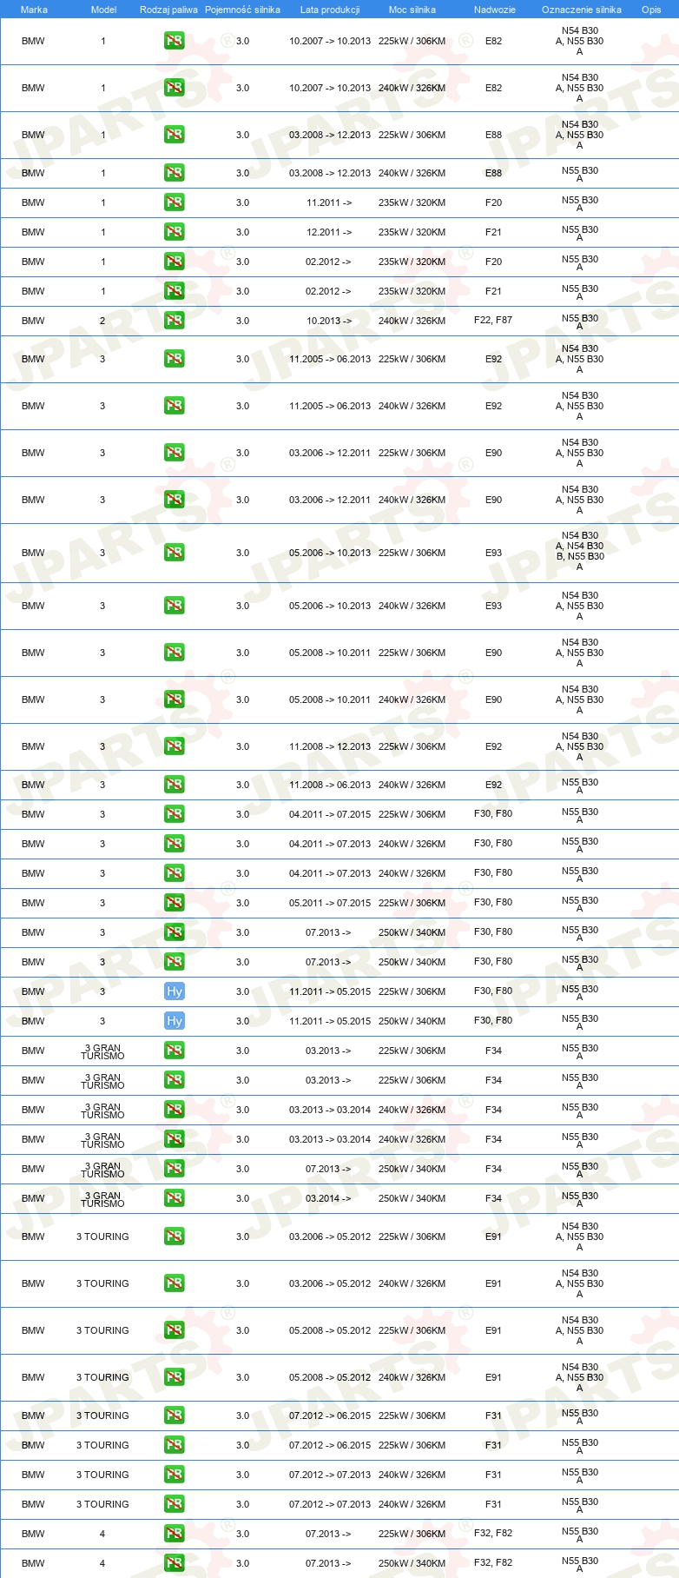The height and width of the screenshot is (1578, 679).
Task: Click petrol icon in Gran Turismo 03.2014 row
Action: point(175,1198)
